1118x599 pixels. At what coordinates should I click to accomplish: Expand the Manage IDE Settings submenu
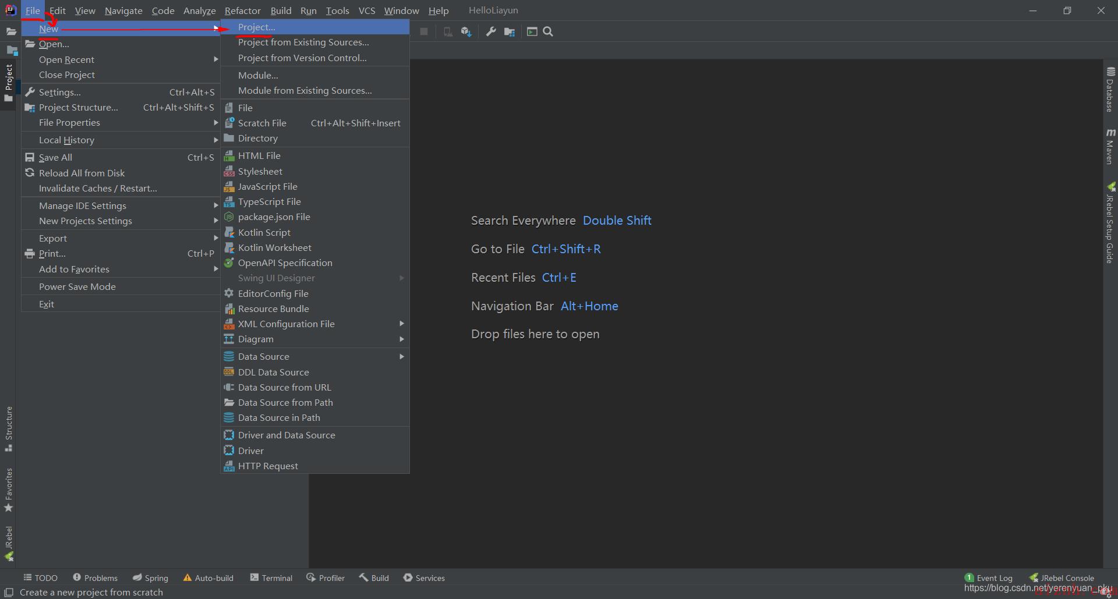pyautogui.click(x=121, y=205)
